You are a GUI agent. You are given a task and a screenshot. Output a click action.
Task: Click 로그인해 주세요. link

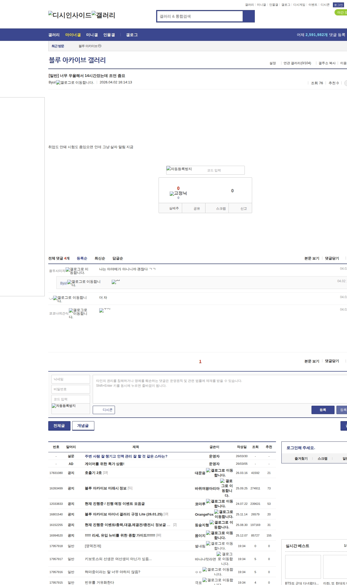[x=301, y=448]
